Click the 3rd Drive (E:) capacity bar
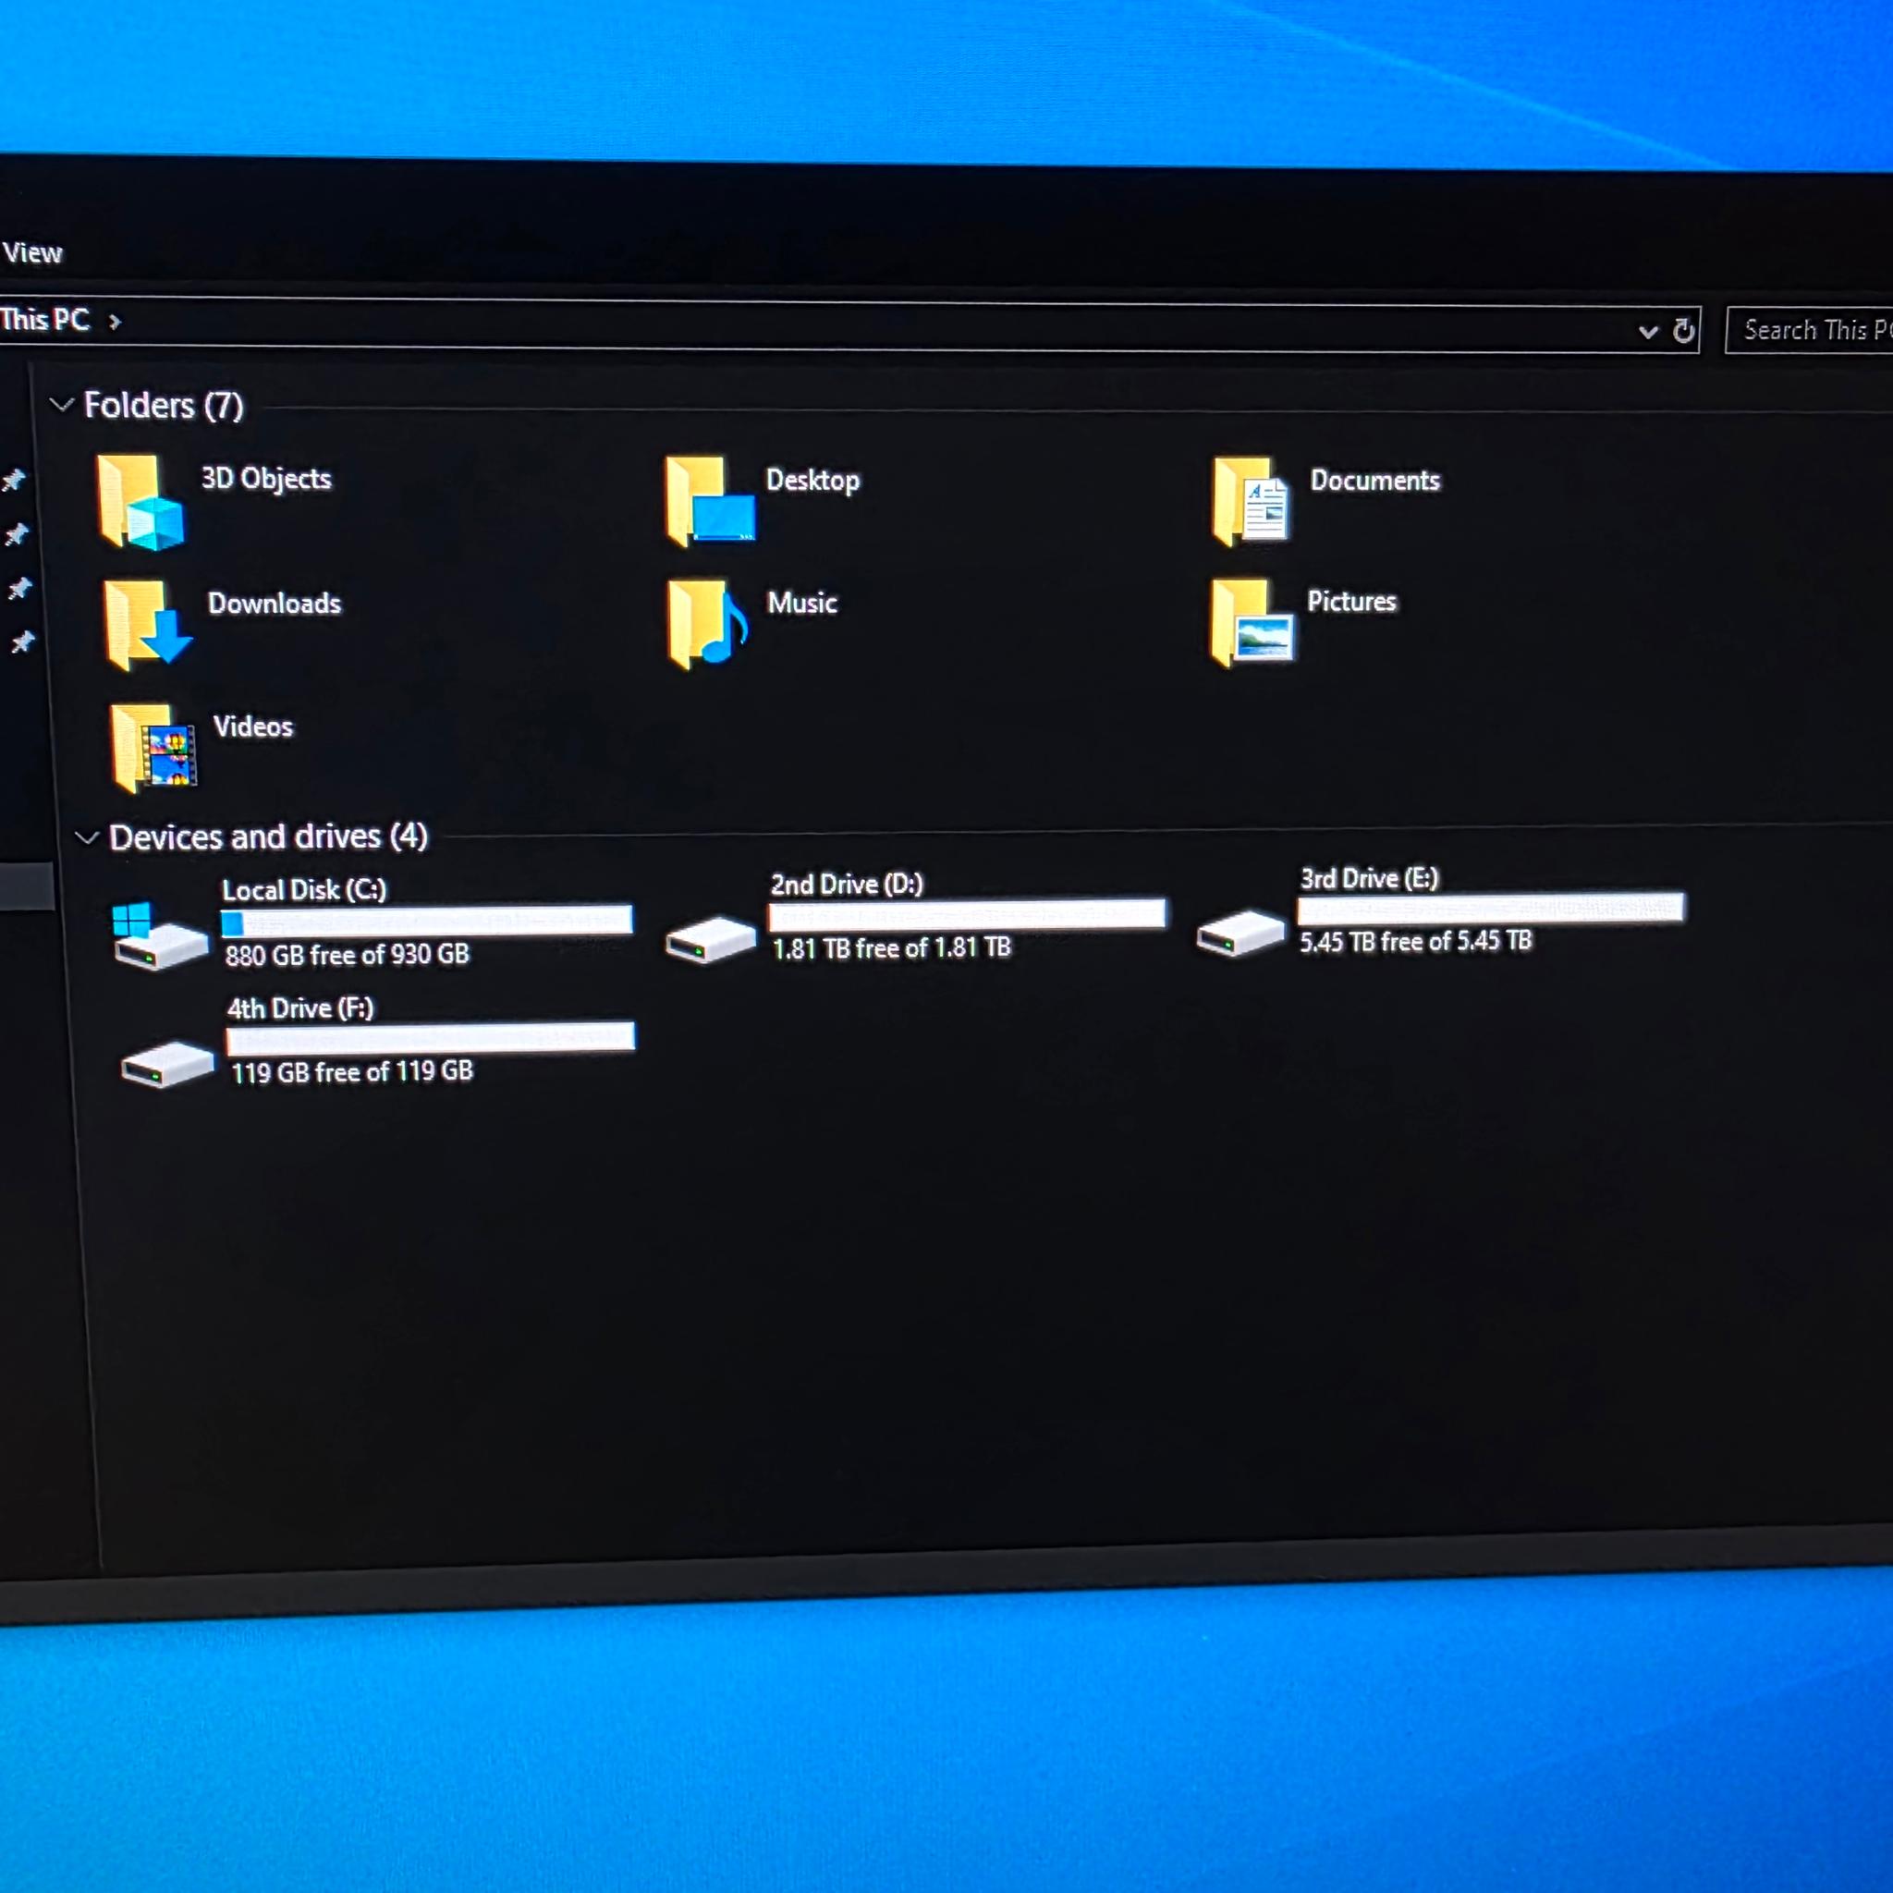Screen dimensions: 1893x1893 coord(1490,909)
